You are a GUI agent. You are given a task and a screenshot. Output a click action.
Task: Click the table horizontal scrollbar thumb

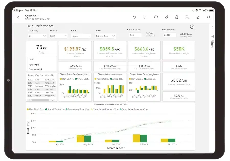click(x=40, y=100)
